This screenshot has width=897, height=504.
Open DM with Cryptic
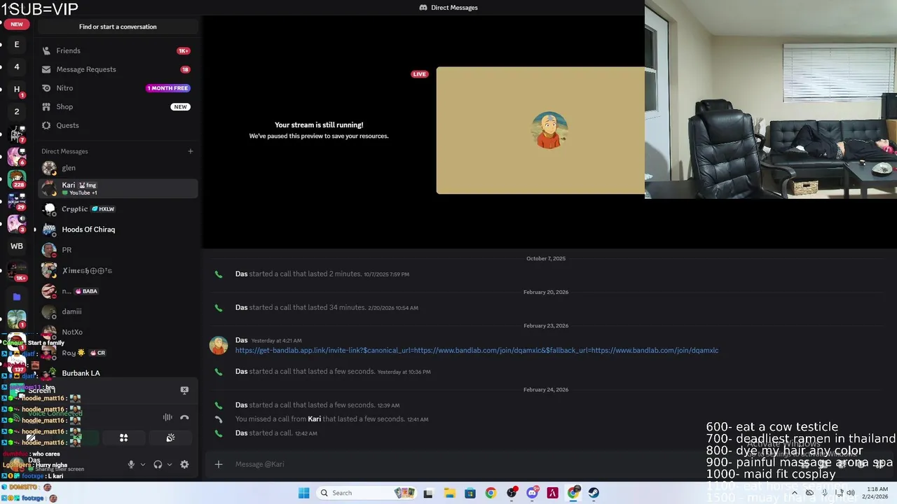point(118,209)
